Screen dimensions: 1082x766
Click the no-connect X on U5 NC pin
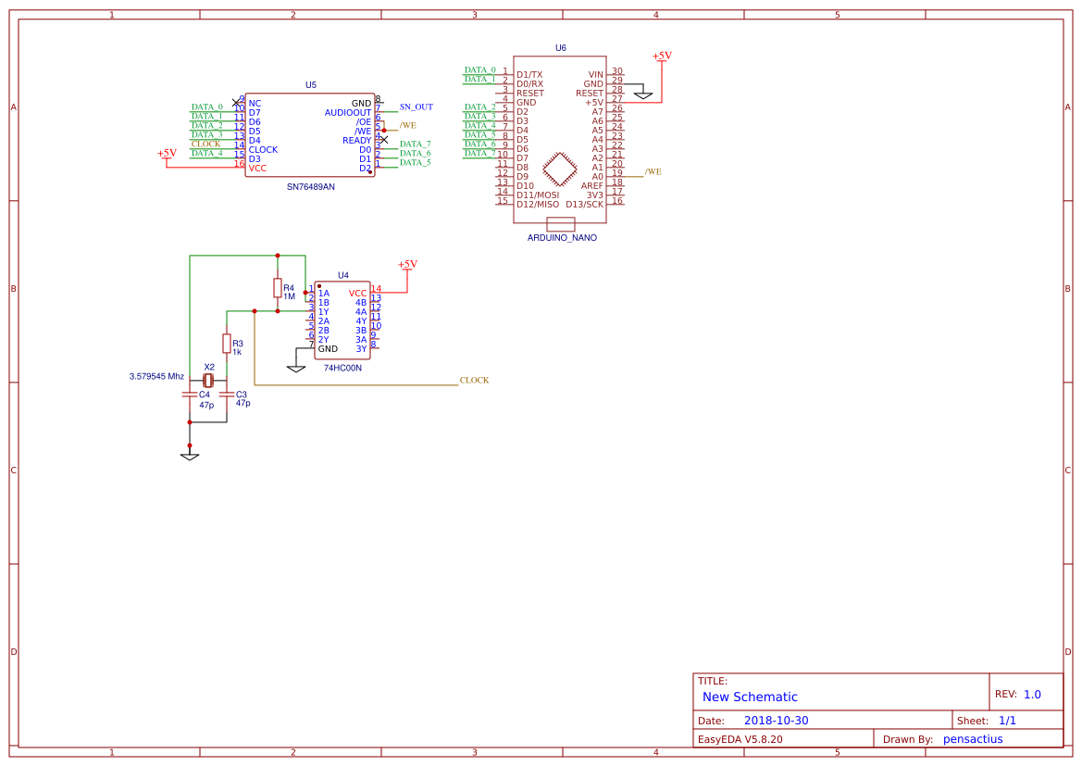pyautogui.click(x=236, y=101)
